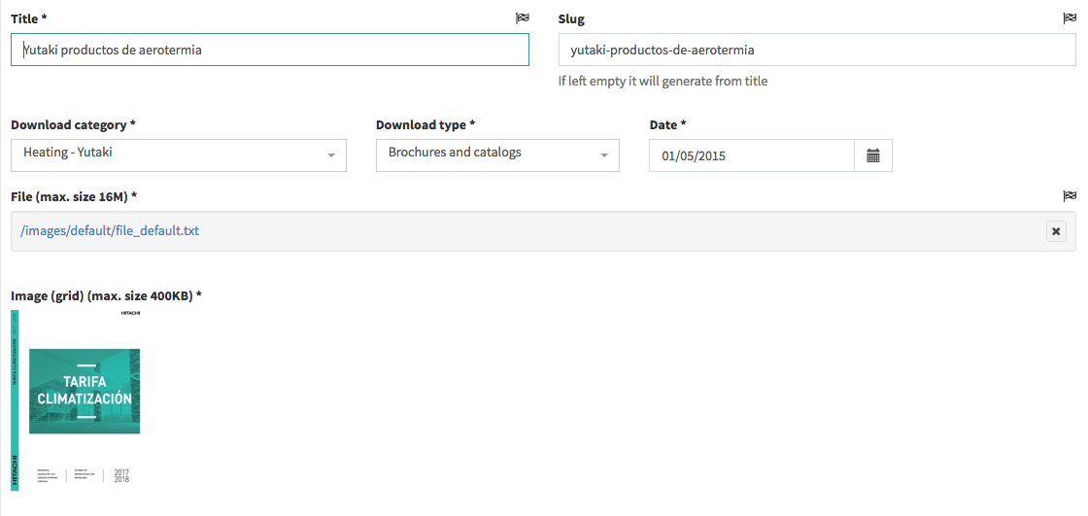
Task: Click the "File (max. size 16M)" label
Action: point(74,197)
